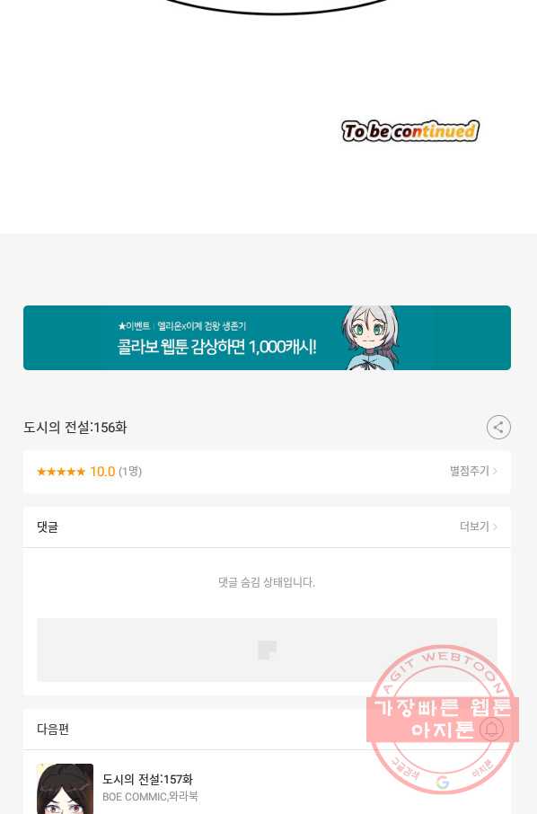
Task: Click the orange five-star rating icons
Action: click(61, 472)
